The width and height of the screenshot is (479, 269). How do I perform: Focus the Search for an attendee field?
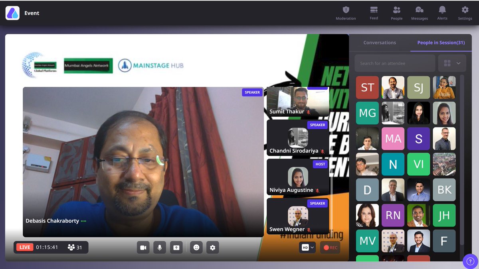point(395,63)
